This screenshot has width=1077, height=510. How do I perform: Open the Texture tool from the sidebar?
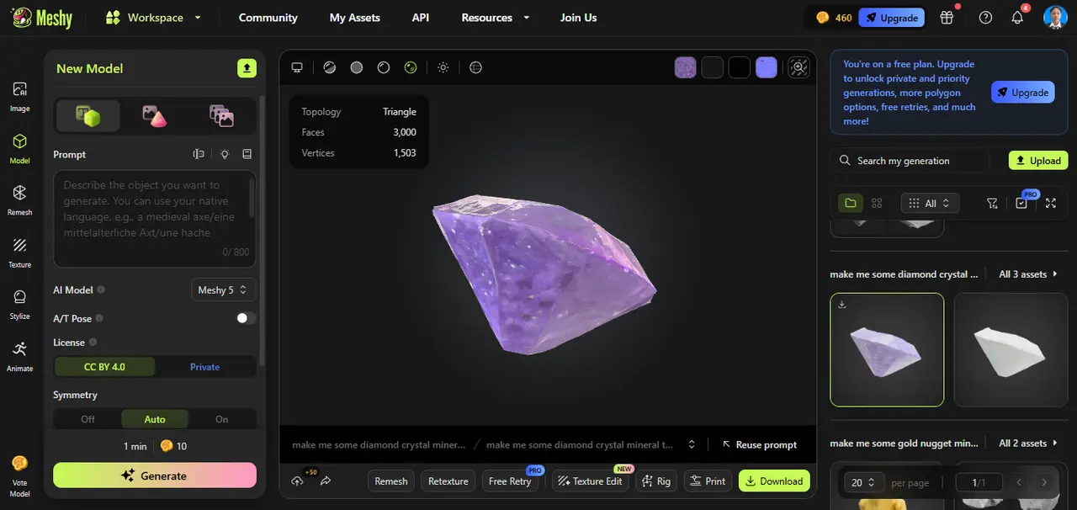(19, 252)
